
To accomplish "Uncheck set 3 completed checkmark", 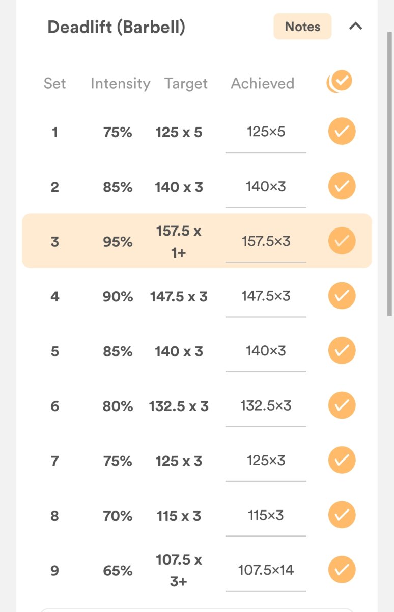I will coord(342,241).
